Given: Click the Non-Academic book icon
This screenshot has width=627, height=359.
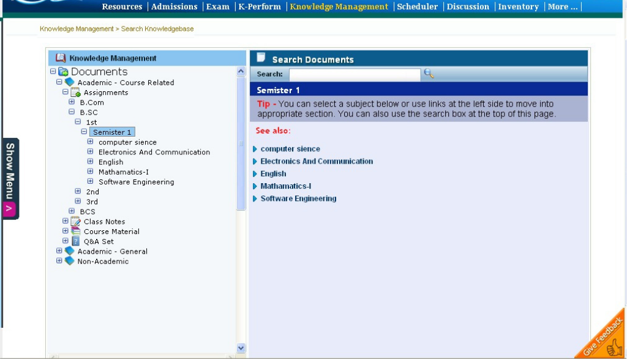Looking at the screenshot, I should 70,261.
